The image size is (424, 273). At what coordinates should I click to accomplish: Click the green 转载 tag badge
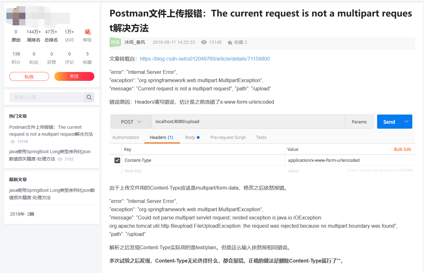point(115,42)
